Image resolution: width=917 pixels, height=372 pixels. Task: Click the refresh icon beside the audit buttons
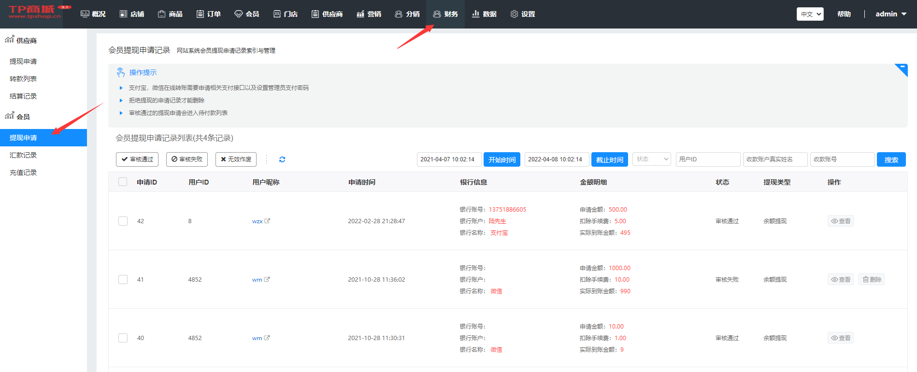click(x=282, y=159)
